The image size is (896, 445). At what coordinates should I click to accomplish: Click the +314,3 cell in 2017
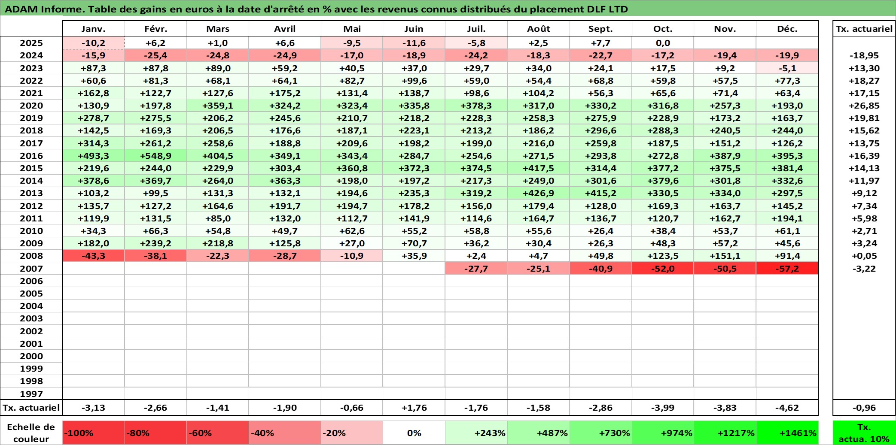point(93,143)
